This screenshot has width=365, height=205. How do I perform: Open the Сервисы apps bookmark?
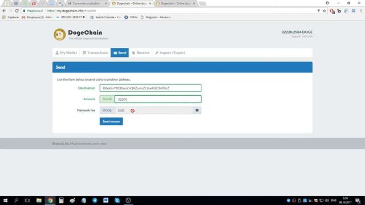tap(10, 17)
